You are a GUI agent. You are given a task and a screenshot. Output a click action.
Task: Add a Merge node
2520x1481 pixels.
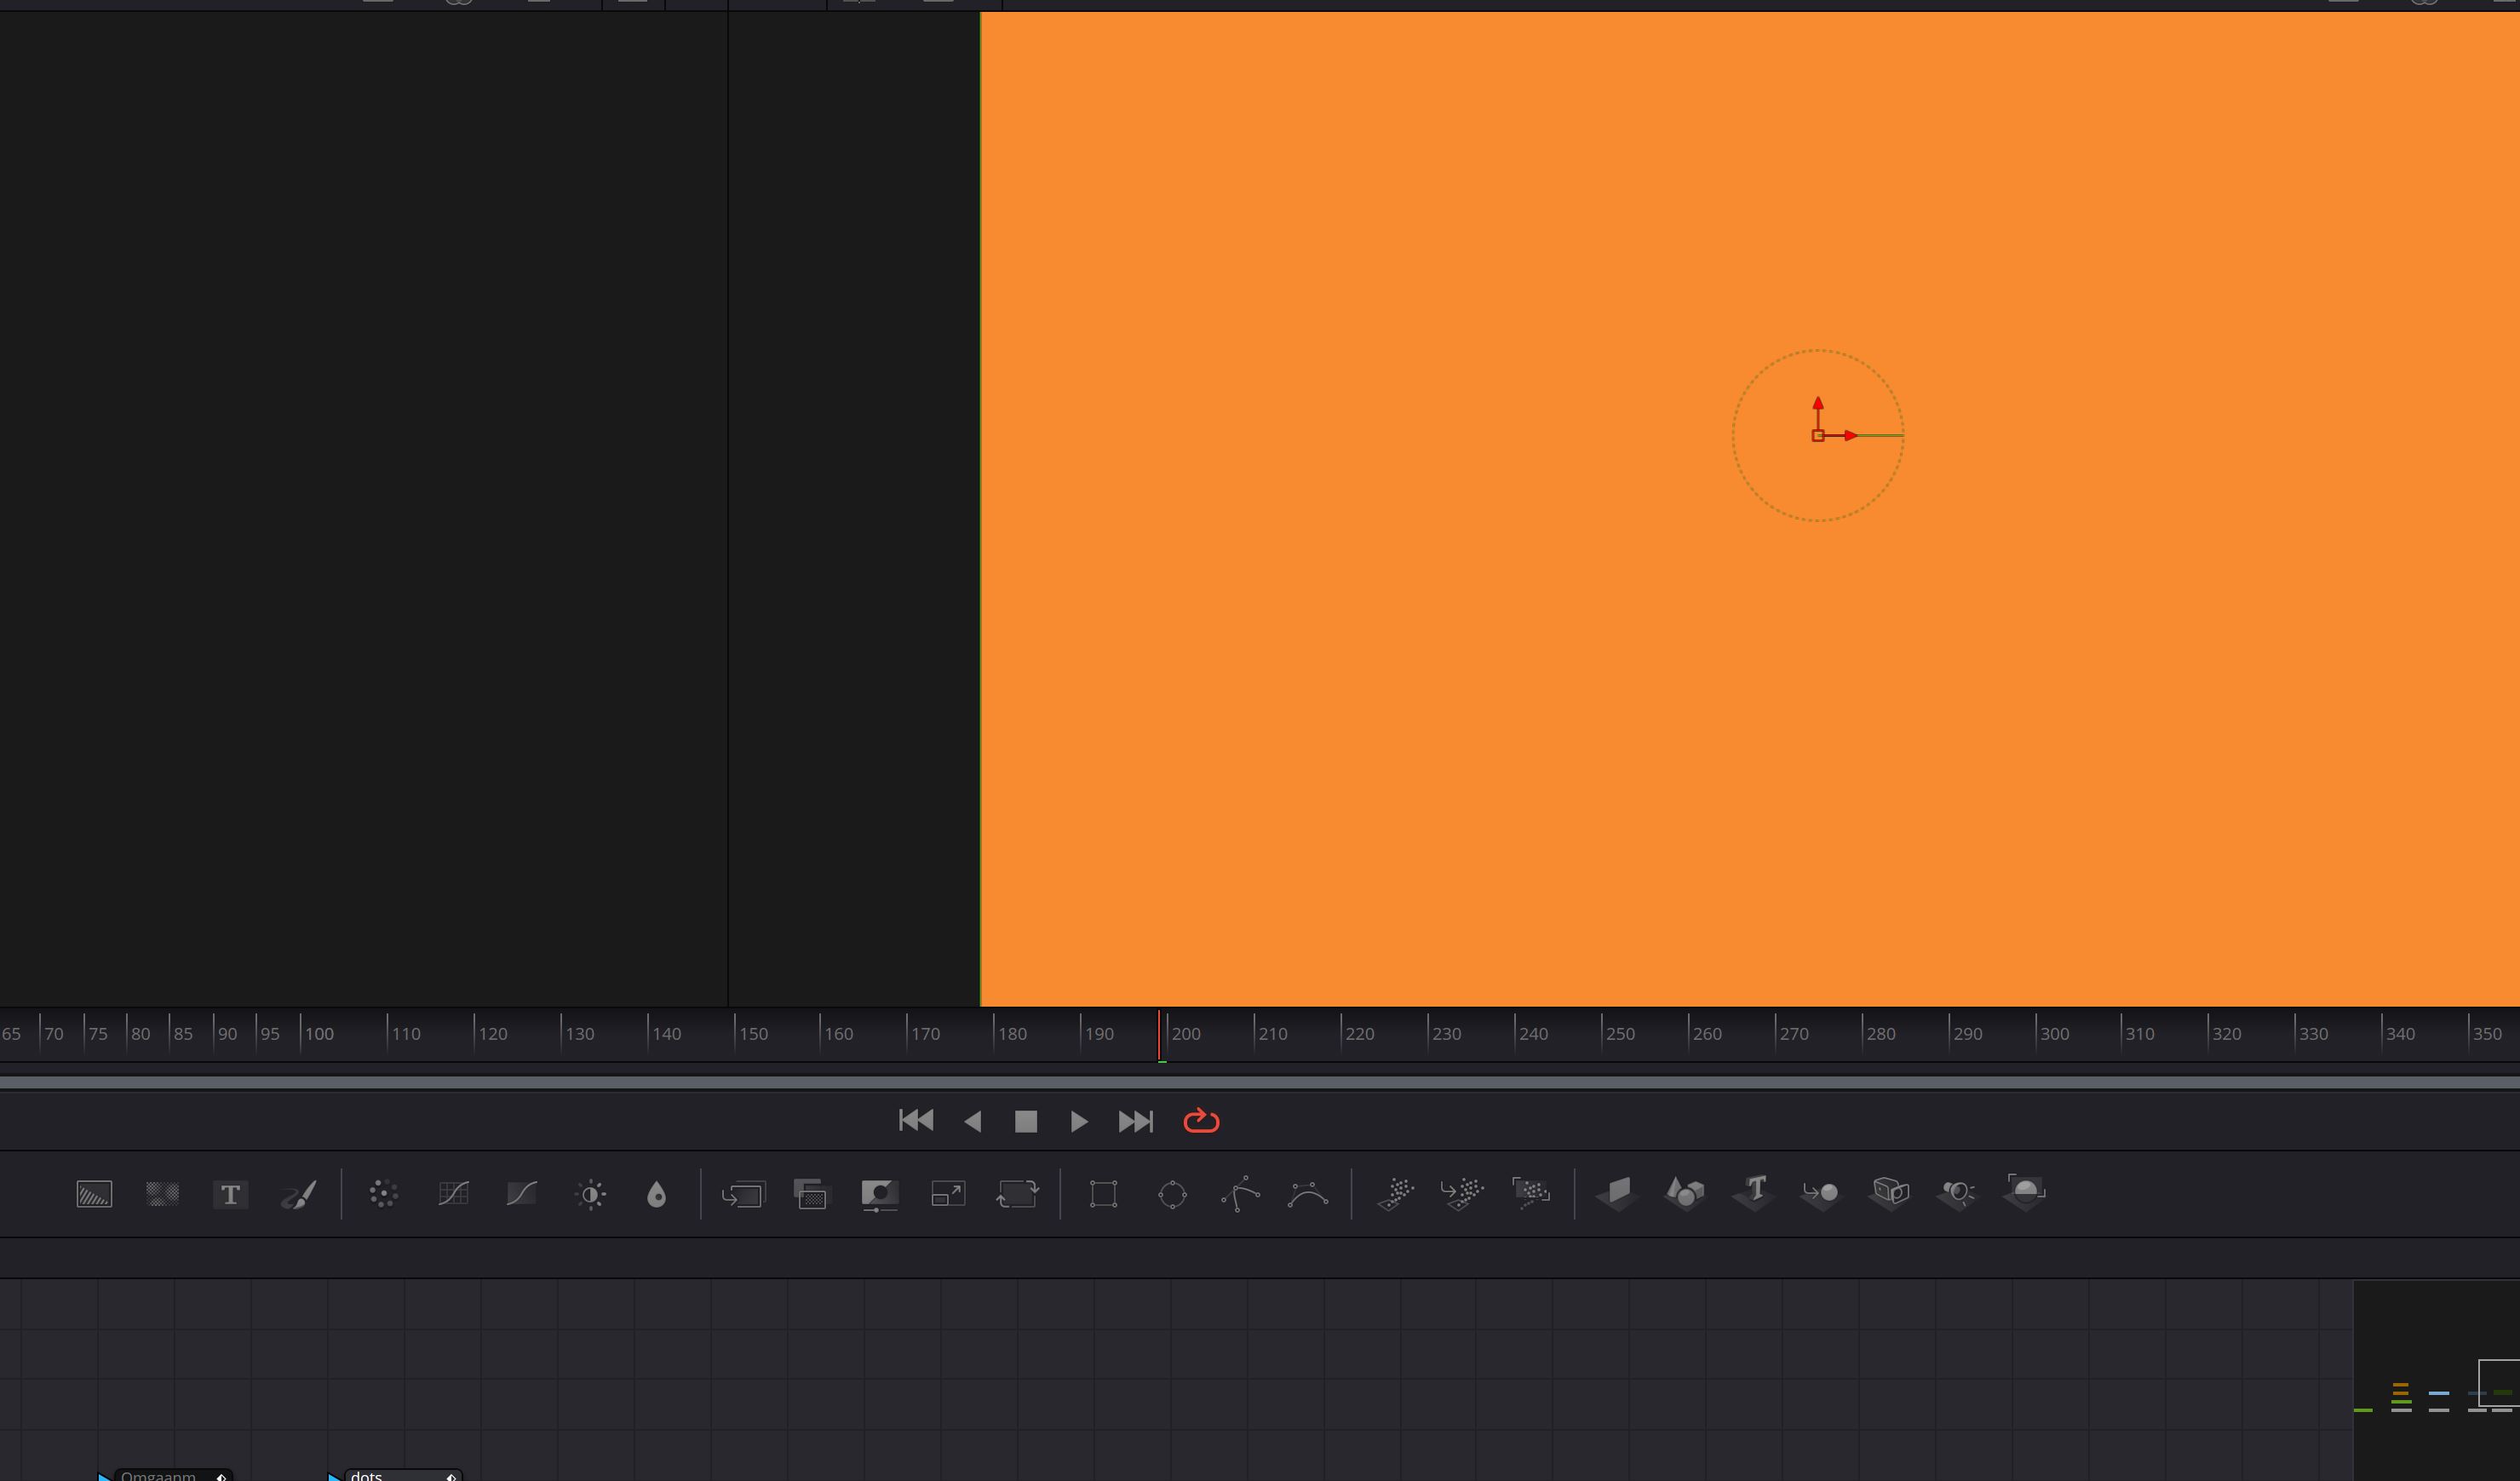(743, 1194)
